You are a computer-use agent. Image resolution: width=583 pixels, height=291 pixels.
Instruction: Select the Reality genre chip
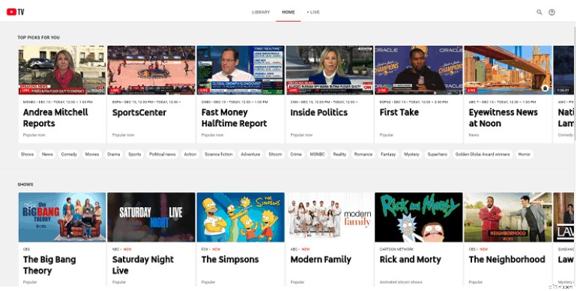pyautogui.click(x=339, y=154)
